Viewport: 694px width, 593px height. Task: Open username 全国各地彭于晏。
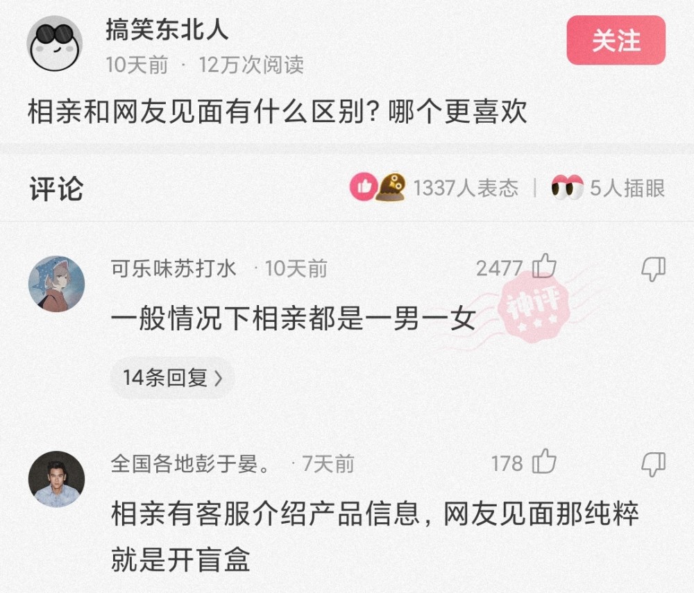(190, 464)
